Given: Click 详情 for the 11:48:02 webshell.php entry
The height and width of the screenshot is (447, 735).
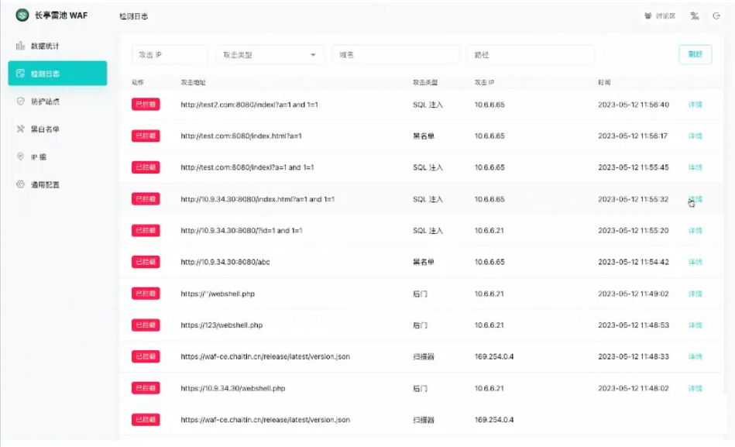Looking at the screenshot, I should click(x=695, y=388).
